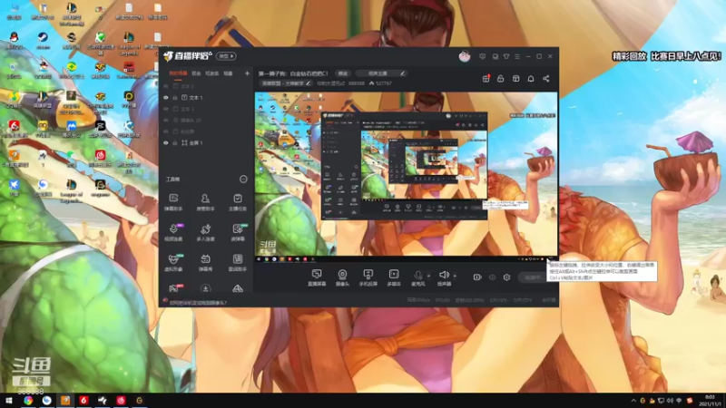The width and height of the screenshot is (726, 408).
Task: Toggle the preview eye icon in bottom bar
Action: [x=492, y=277]
